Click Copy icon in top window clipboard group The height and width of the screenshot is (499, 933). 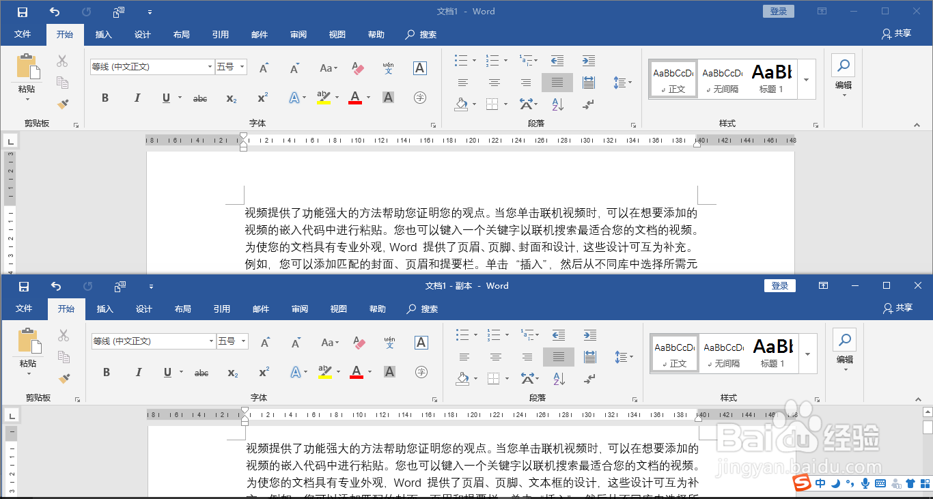(x=62, y=83)
